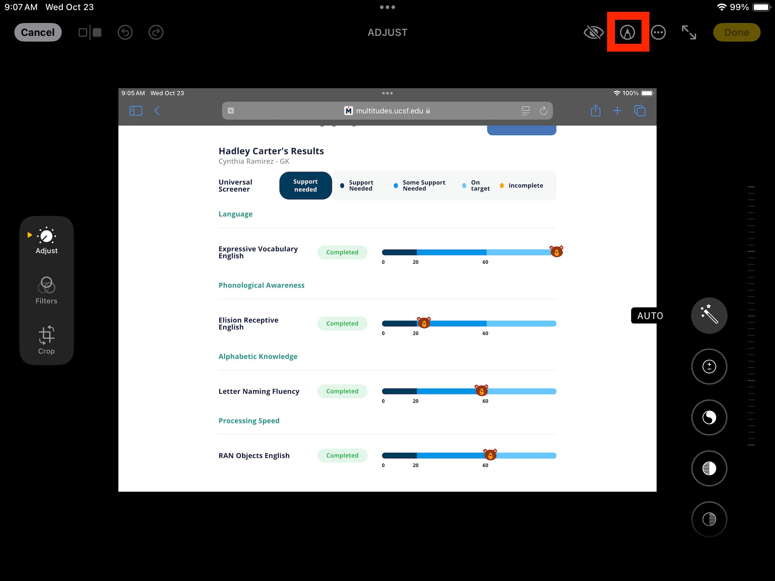
Task: Tap the adjustment intensity slider ticks
Action: tap(751, 316)
